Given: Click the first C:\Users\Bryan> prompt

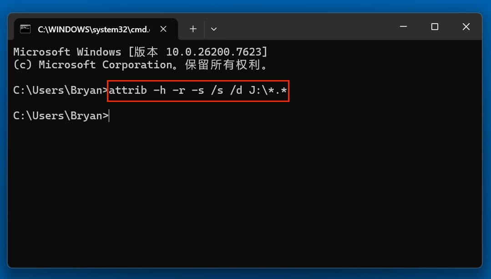Looking at the screenshot, I should pyautogui.click(x=60, y=90).
